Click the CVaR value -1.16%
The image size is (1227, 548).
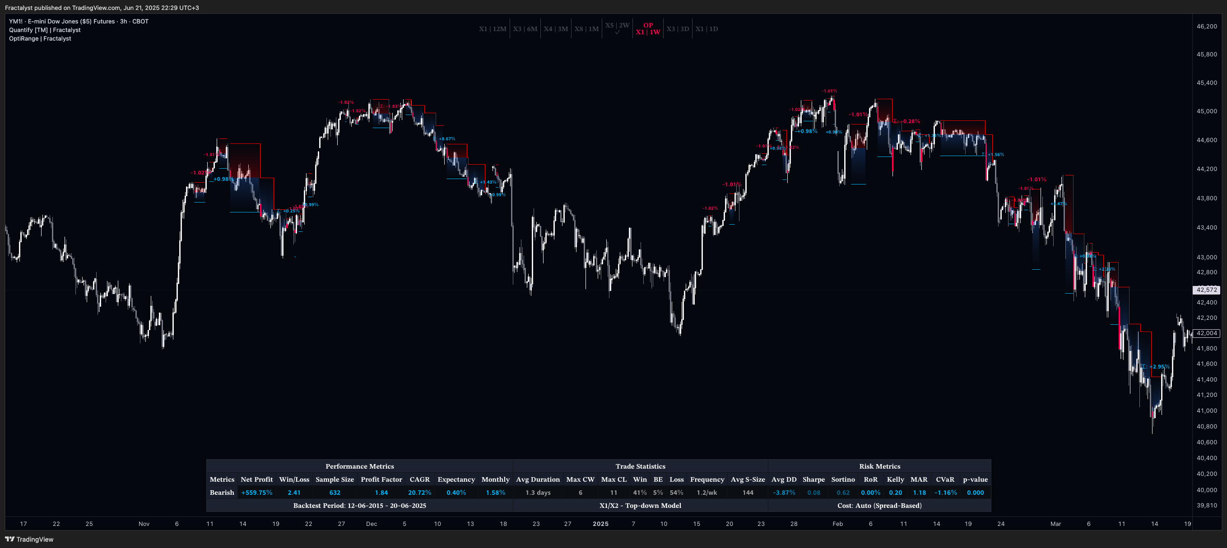coord(945,493)
